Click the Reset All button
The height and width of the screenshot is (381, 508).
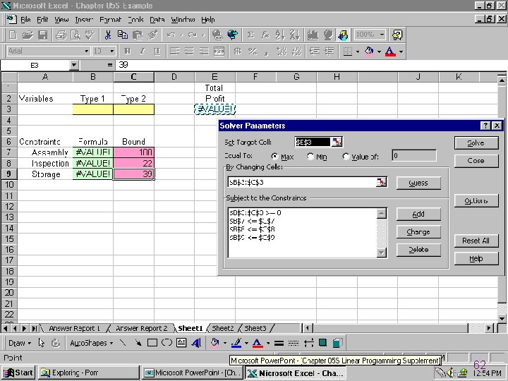click(476, 241)
